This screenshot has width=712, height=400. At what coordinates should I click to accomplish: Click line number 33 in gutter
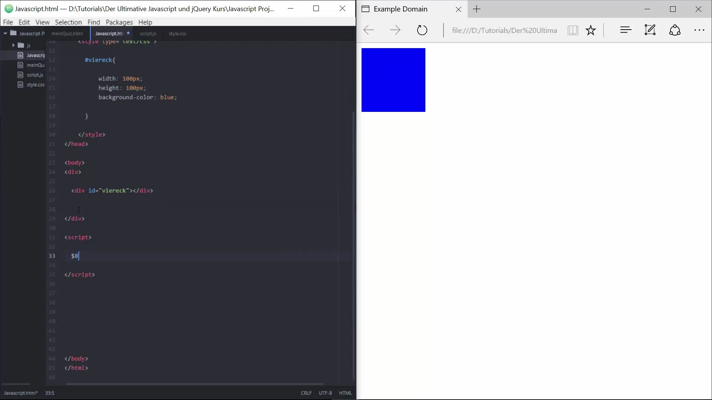pyautogui.click(x=52, y=256)
